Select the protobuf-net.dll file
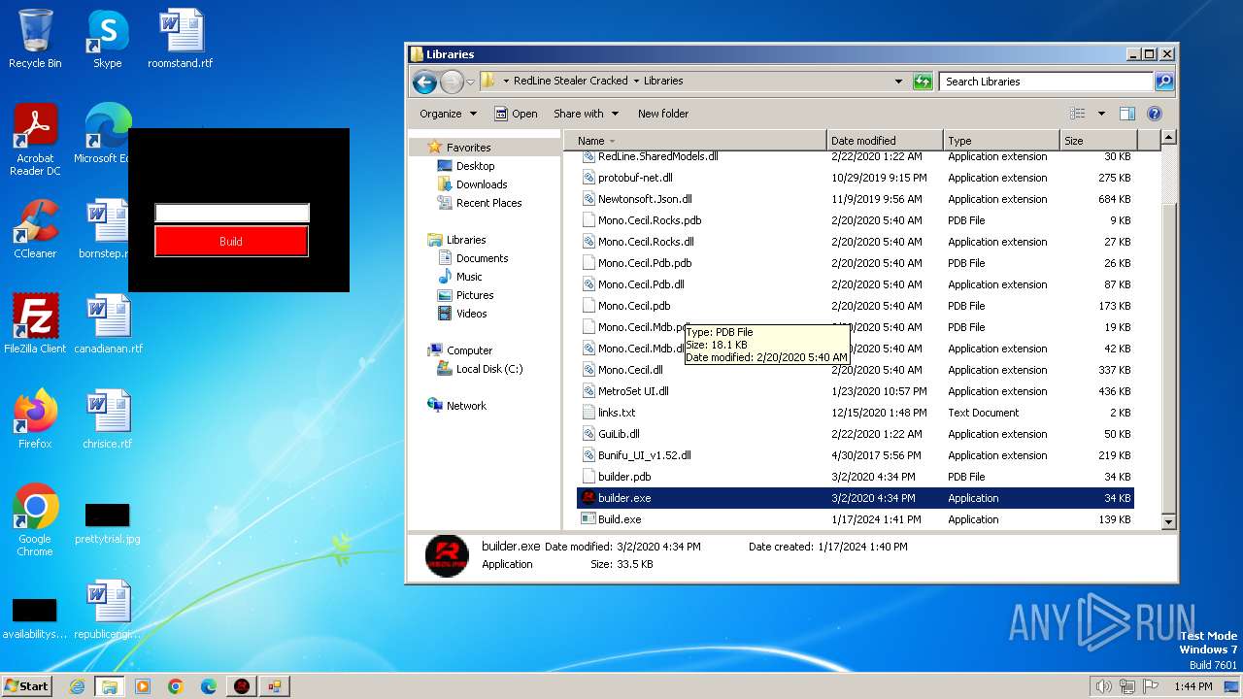1243x699 pixels. click(x=856, y=178)
